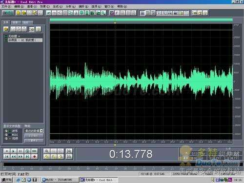
Task: Start playback with the Play button
Action: point(14,151)
